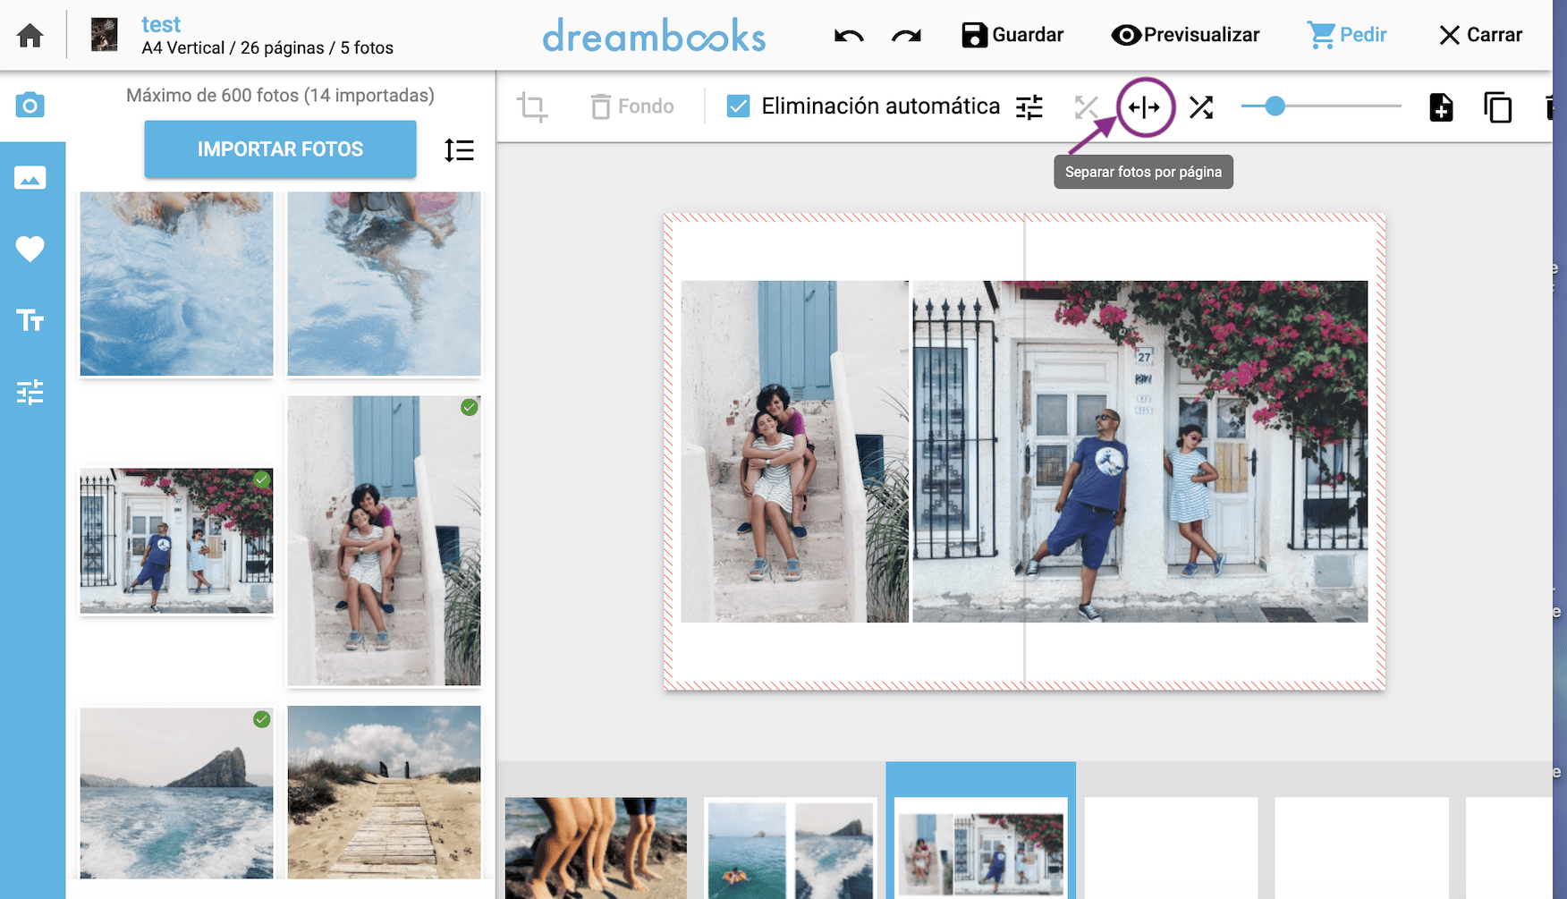This screenshot has height=899, width=1567.
Task: Click the left page stairs photo on canvas
Action: tap(794, 452)
